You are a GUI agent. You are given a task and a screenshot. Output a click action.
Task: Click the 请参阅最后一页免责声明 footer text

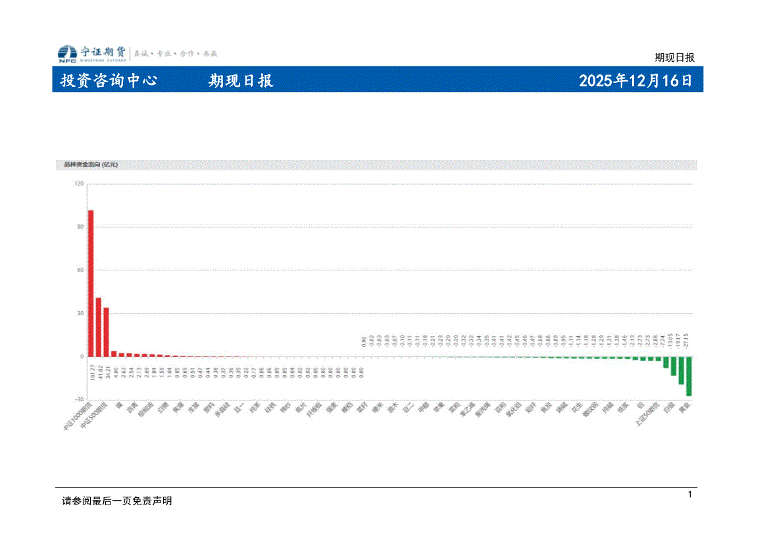(x=116, y=501)
